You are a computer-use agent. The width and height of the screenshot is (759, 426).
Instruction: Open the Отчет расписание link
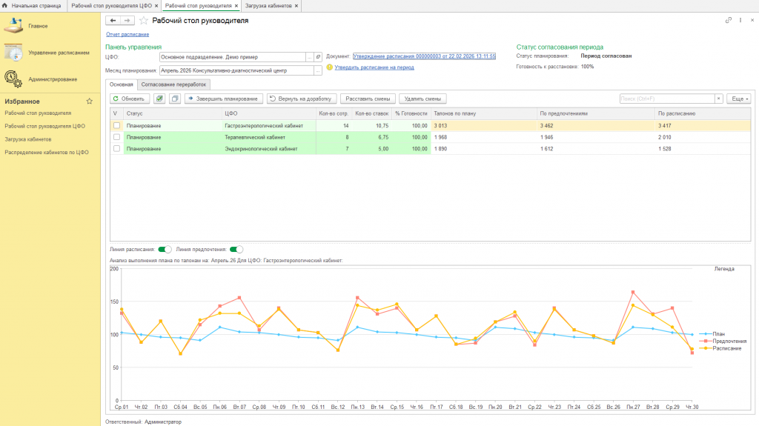pyautogui.click(x=127, y=34)
